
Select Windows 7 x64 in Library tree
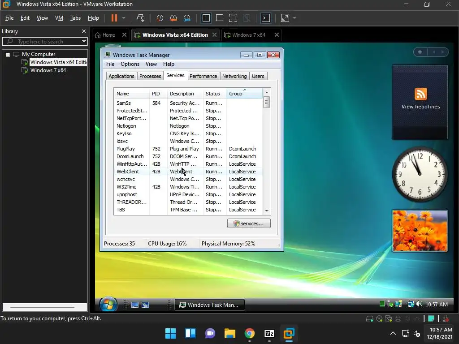click(48, 70)
